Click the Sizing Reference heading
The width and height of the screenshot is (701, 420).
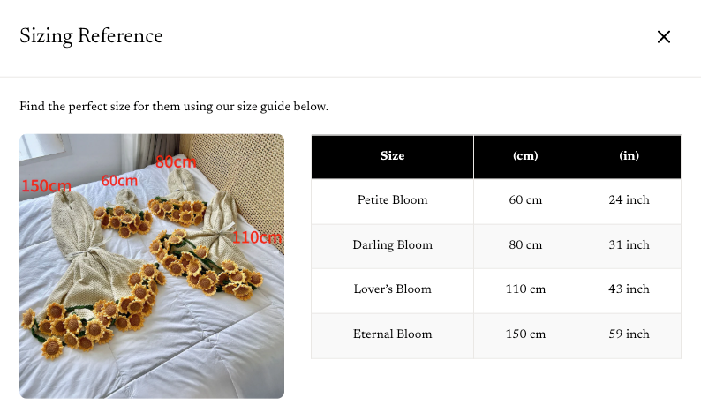(x=91, y=36)
